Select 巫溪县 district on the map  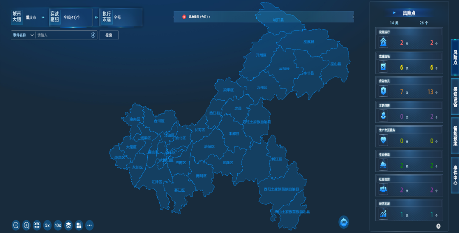point(309,42)
